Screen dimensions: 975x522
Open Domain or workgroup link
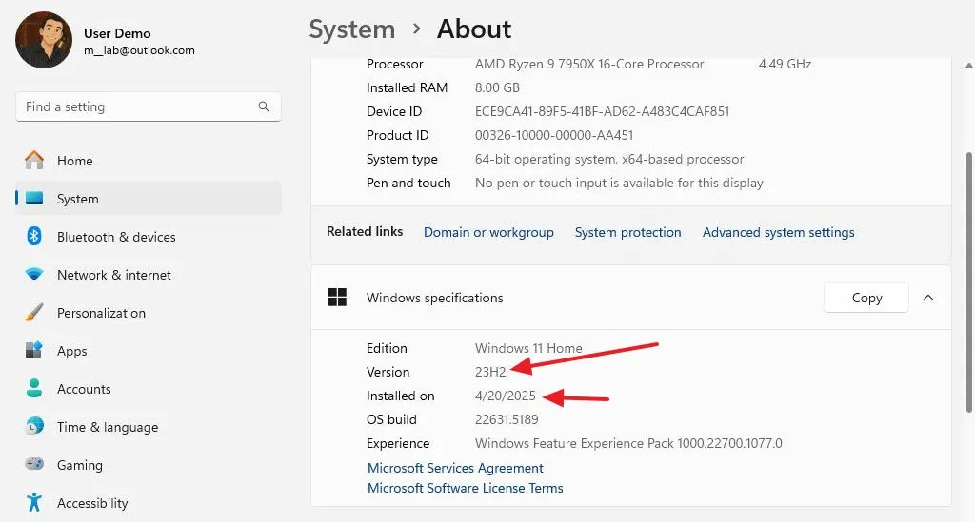pos(488,232)
